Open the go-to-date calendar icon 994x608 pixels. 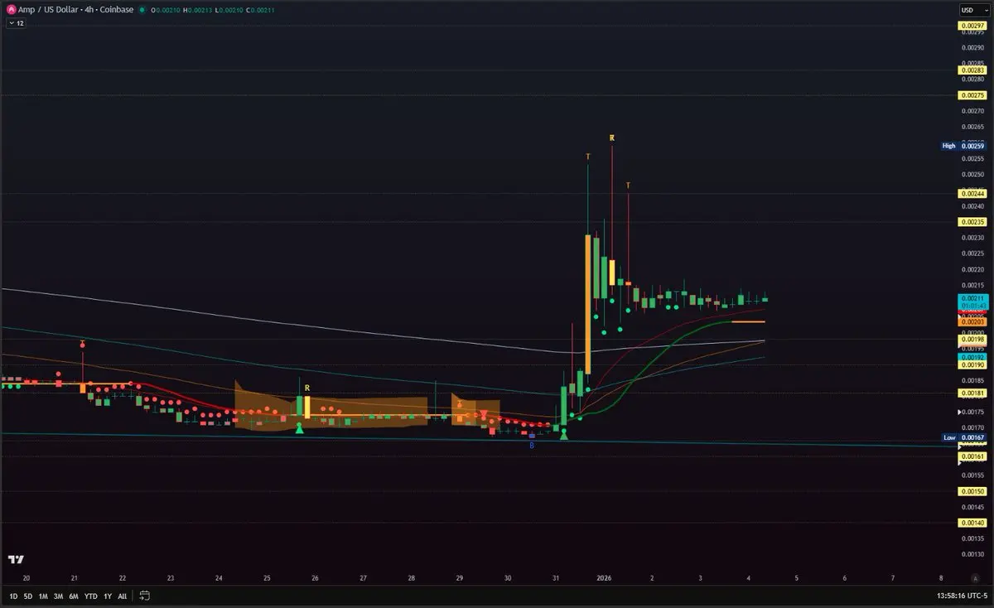coord(144,596)
